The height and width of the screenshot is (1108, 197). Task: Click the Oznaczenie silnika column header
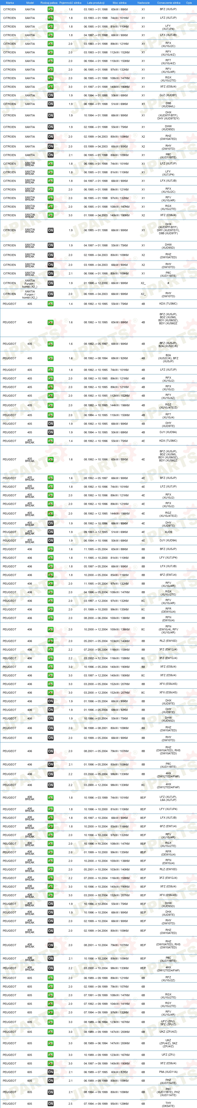168,3
